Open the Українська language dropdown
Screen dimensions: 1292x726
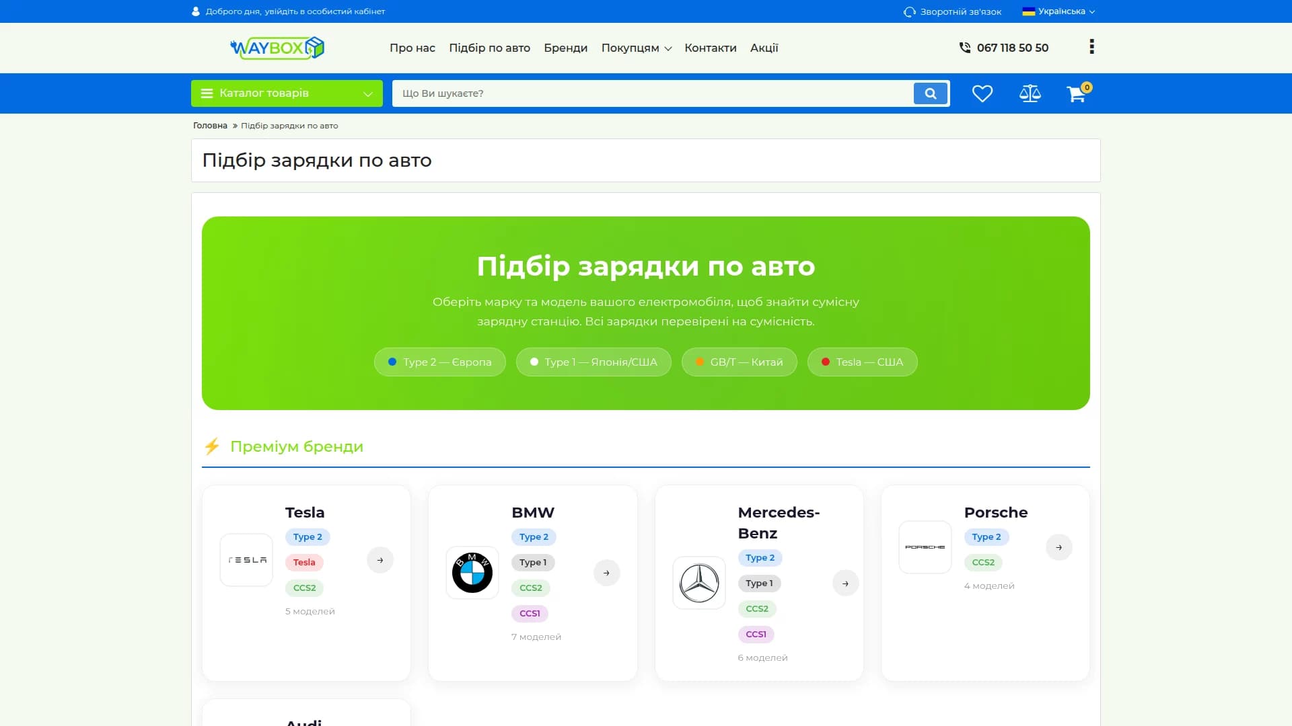coord(1058,11)
